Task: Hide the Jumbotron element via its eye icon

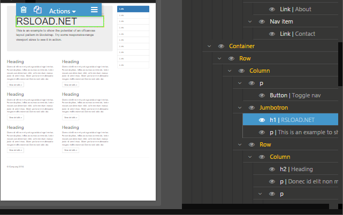Action: click(x=251, y=107)
